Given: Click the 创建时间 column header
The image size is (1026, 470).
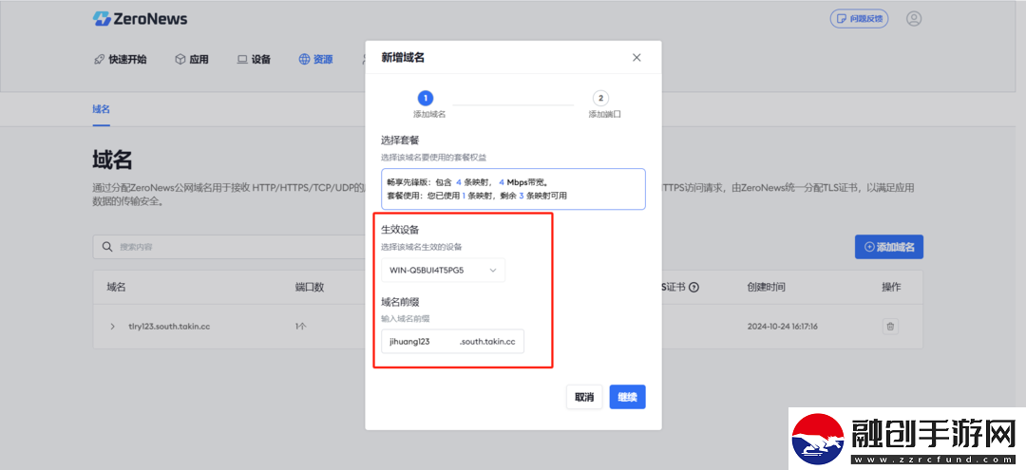Looking at the screenshot, I should coord(767,287).
